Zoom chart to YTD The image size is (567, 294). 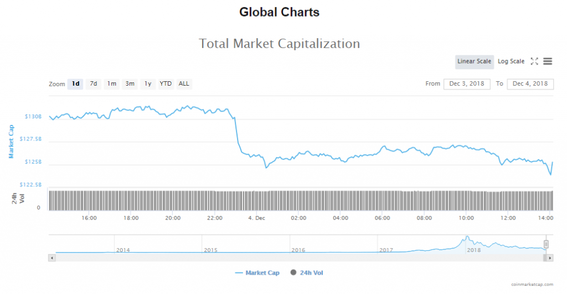[x=166, y=84]
